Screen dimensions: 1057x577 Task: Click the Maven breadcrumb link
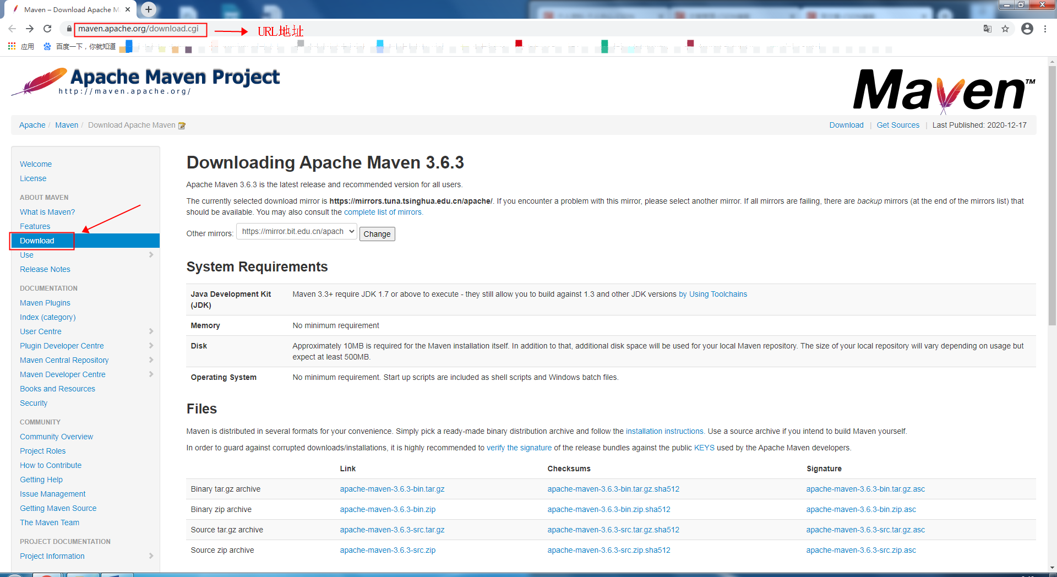point(67,125)
